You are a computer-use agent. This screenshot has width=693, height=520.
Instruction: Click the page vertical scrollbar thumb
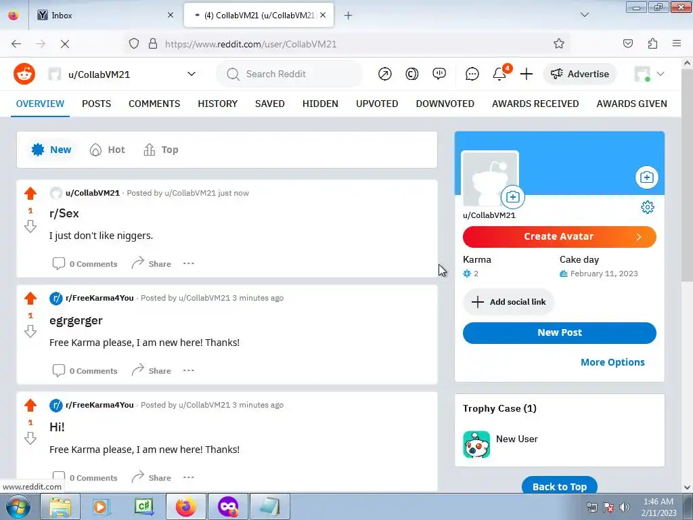(687, 177)
